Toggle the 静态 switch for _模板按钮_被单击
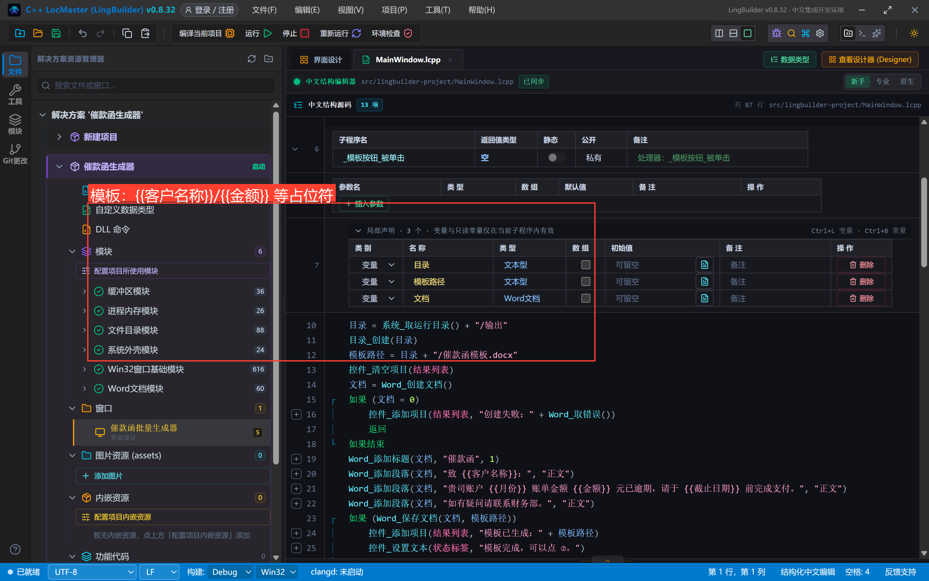Screen dimensions: 929x581 click(556, 158)
